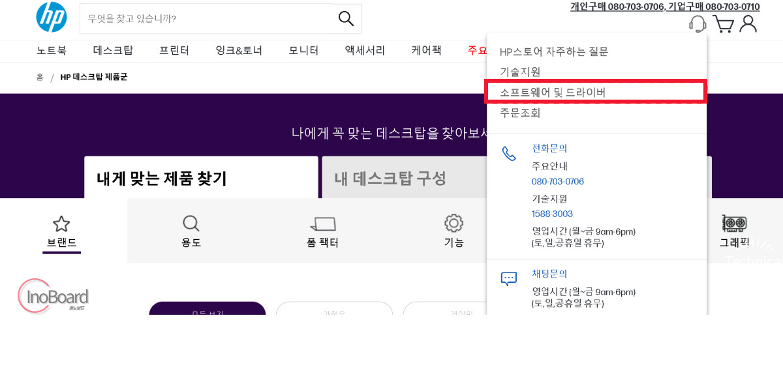Viewport: 783px width, 391px height.
Task: Click HP 데스크탑 제품군 breadcrumb text
Action: [x=94, y=77]
